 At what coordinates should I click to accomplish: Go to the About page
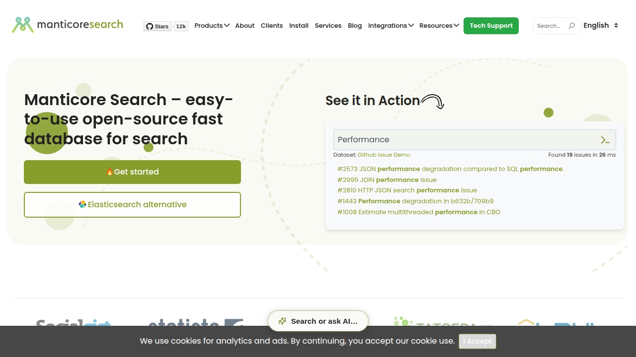click(x=245, y=26)
